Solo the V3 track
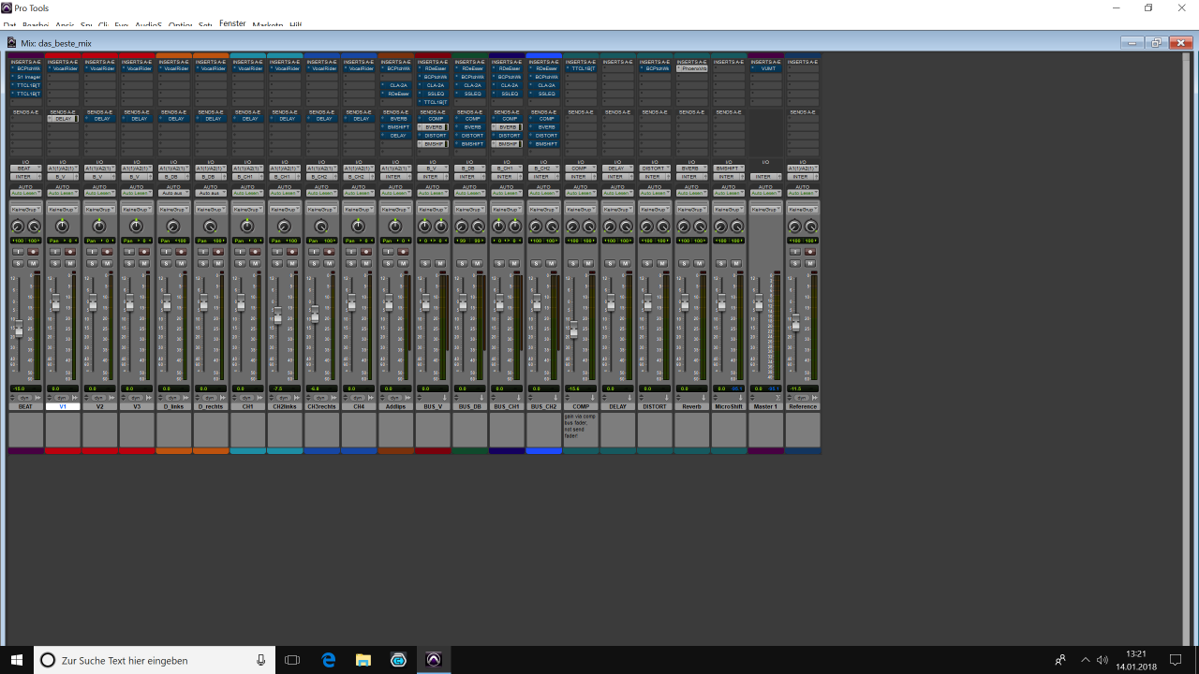This screenshot has width=1199, height=674. coord(129,263)
